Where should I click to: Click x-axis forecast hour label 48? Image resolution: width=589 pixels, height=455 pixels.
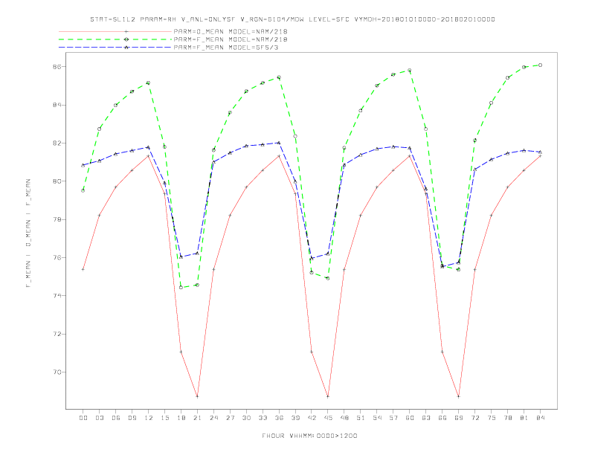(344, 418)
